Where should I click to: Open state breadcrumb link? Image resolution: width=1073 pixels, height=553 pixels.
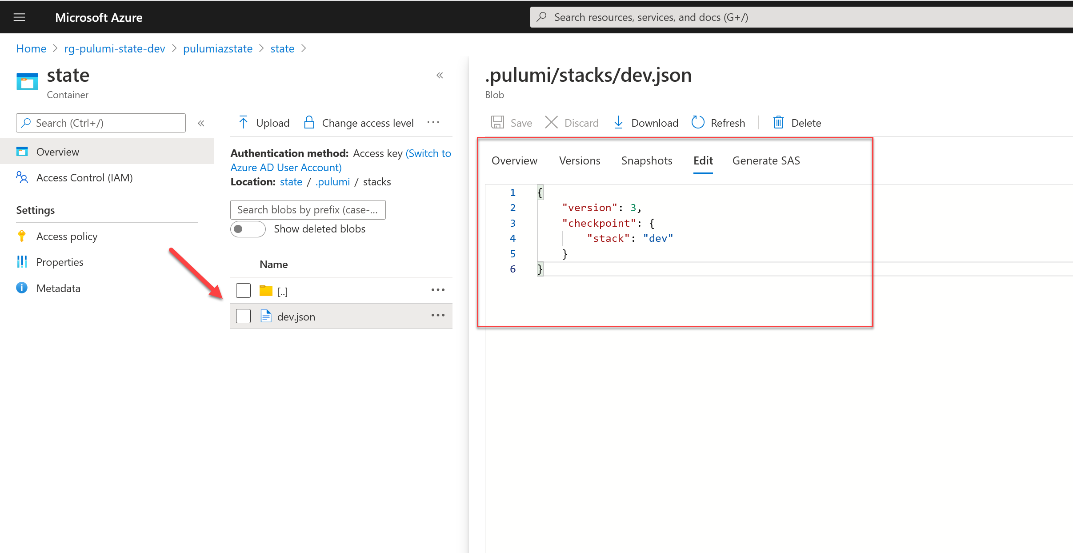click(282, 48)
